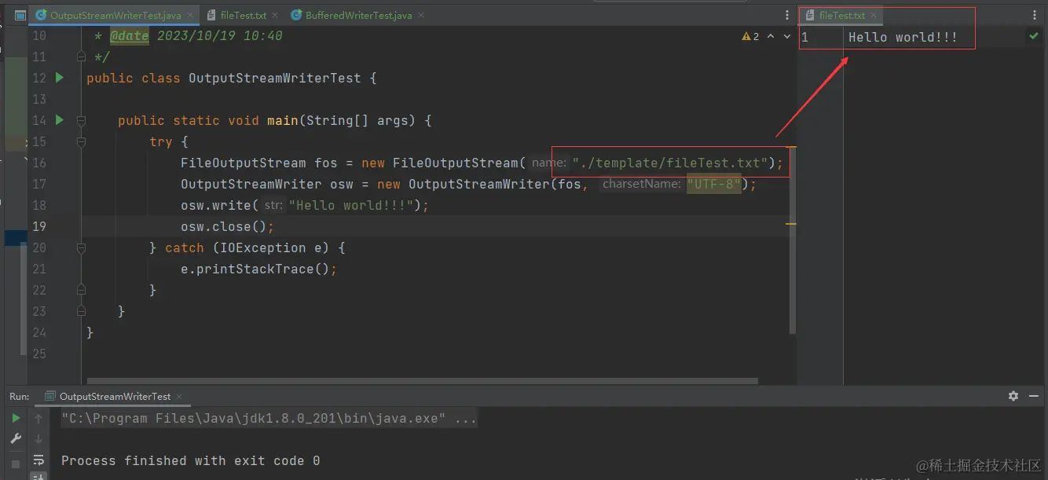Viewport: 1048px width, 480px height.
Task: Click "Process finished with exit code 0"
Action: point(190,460)
